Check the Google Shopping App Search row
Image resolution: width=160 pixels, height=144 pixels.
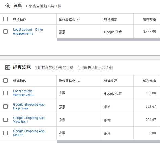[x=5, y=133]
